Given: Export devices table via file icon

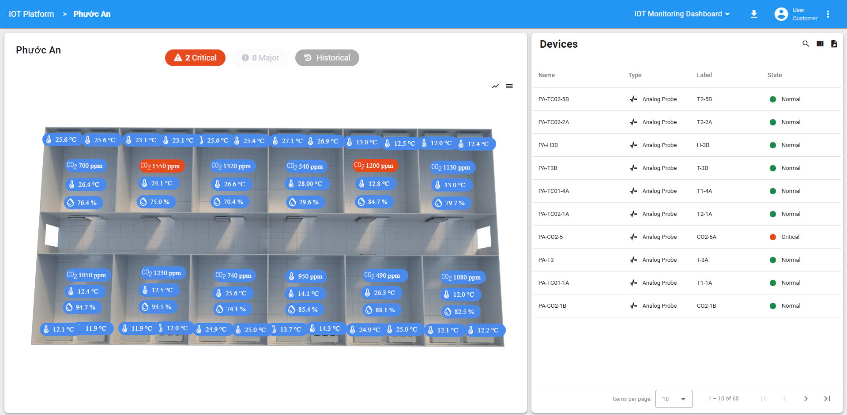Looking at the screenshot, I should point(834,44).
